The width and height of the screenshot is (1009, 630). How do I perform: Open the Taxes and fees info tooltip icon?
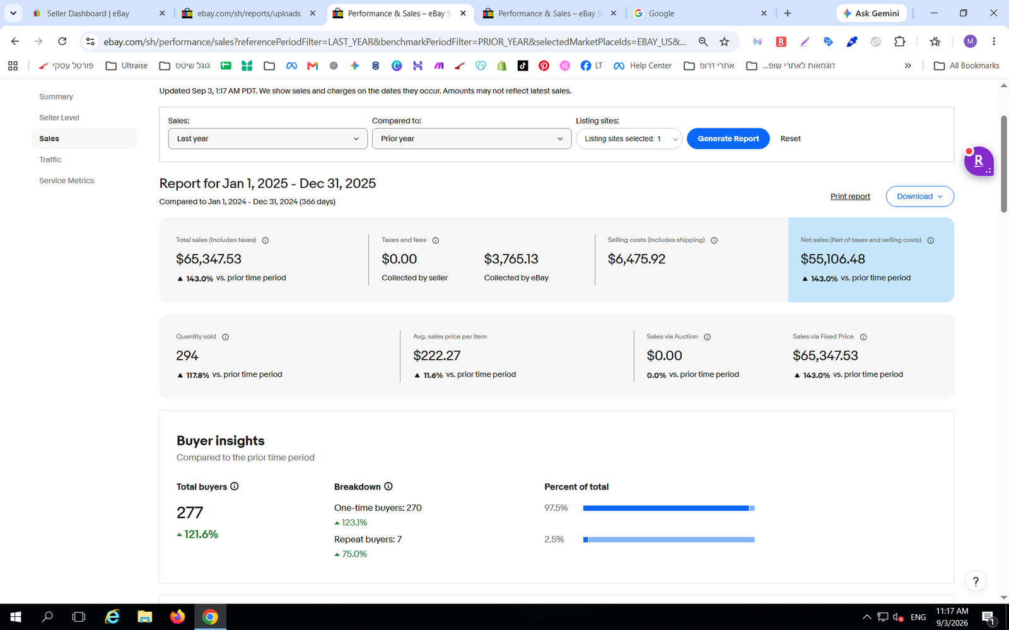(436, 240)
